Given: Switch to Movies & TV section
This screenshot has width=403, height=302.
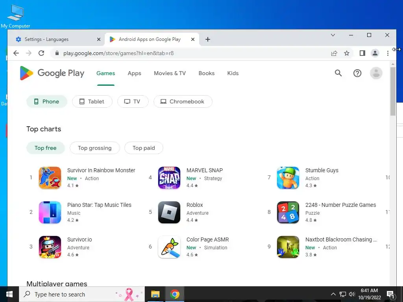Looking at the screenshot, I should (x=170, y=73).
